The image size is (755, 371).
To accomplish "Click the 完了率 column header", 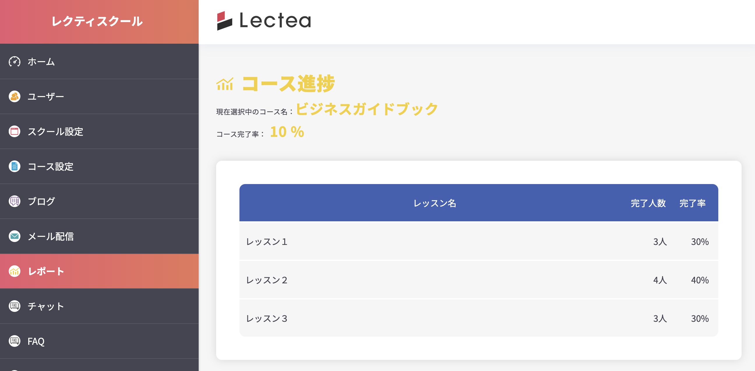I will (x=692, y=203).
